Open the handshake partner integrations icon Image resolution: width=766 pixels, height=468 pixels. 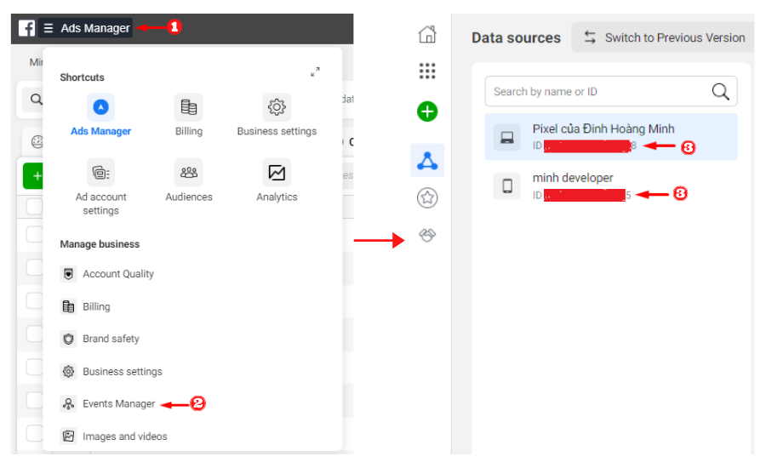pos(427,235)
